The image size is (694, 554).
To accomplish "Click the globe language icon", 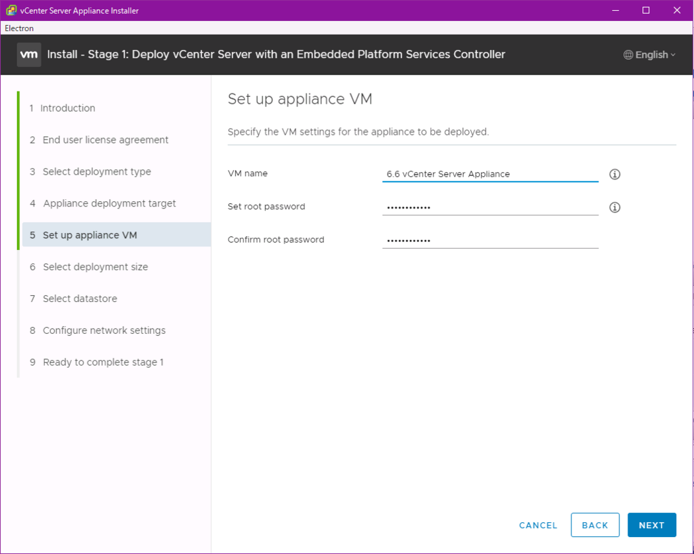I will 628,55.
